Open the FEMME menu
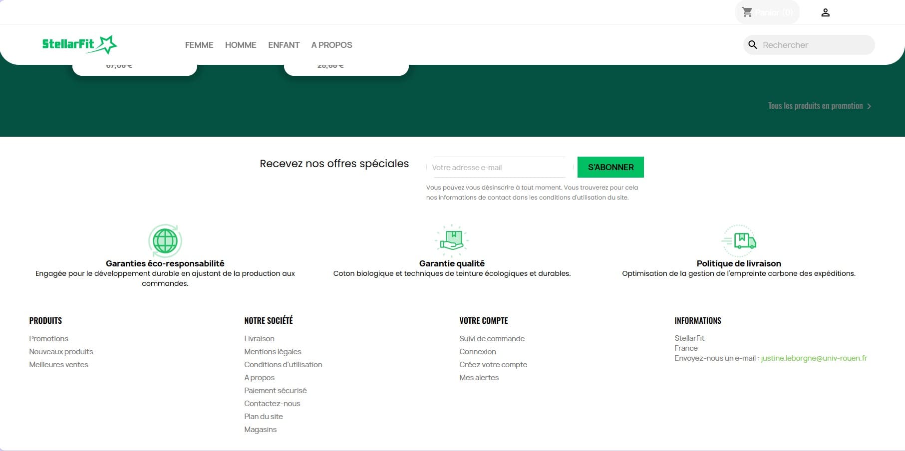Viewport: 905px width, 451px height. [x=199, y=45]
